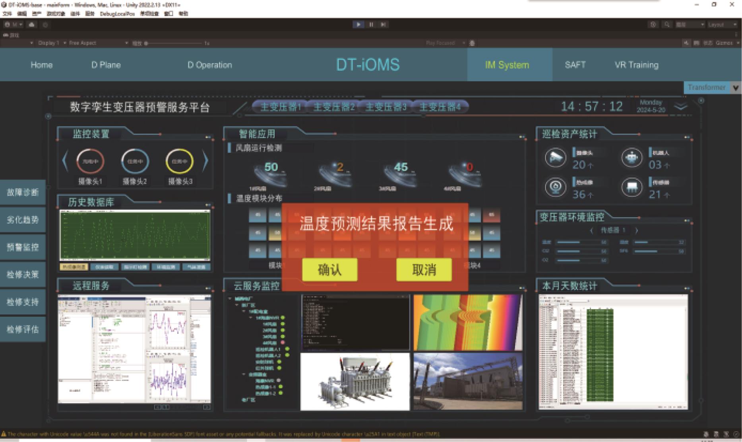The width and height of the screenshot is (742, 442).
Task: Select the IM System tab
Action: click(x=510, y=65)
